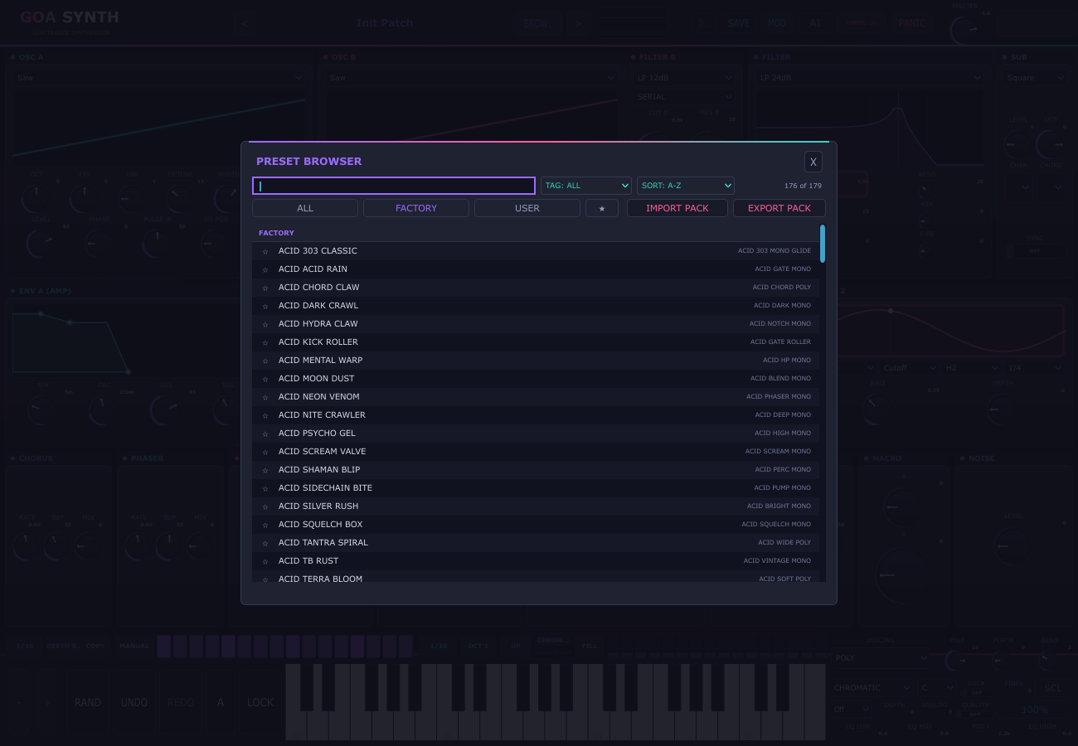Load the ACID TANTRA SPIRAL preset
Screen dimensions: 1078x746
tap(536, 543)
